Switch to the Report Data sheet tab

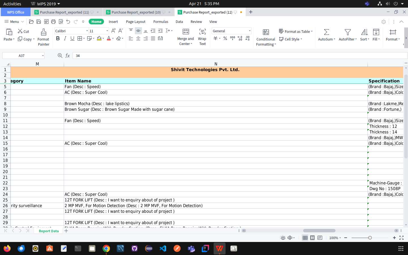tap(49, 231)
